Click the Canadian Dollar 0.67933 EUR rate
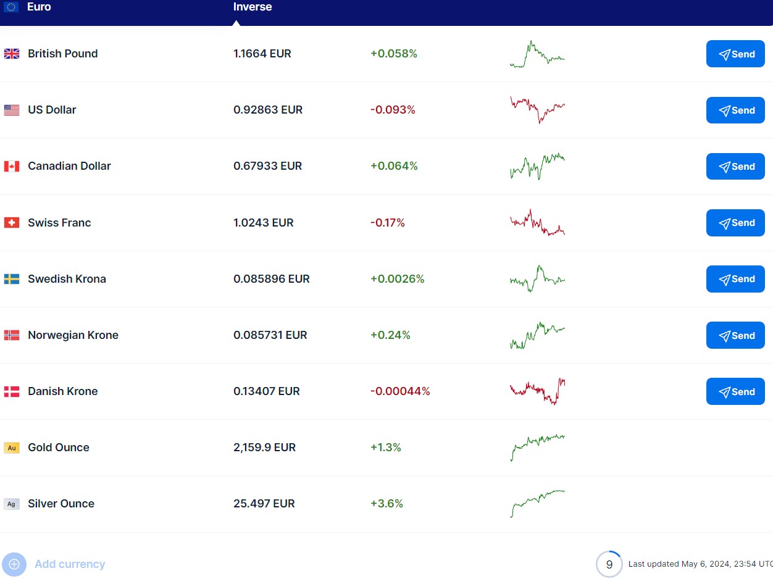This screenshot has height=579, width=773. (267, 166)
